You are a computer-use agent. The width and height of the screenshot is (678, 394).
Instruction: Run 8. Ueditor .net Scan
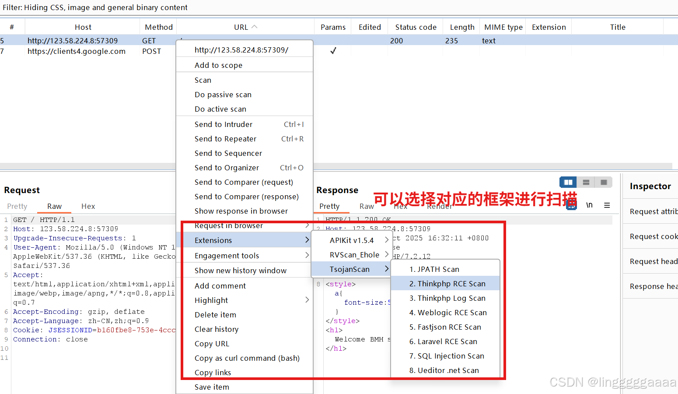pyautogui.click(x=445, y=370)
